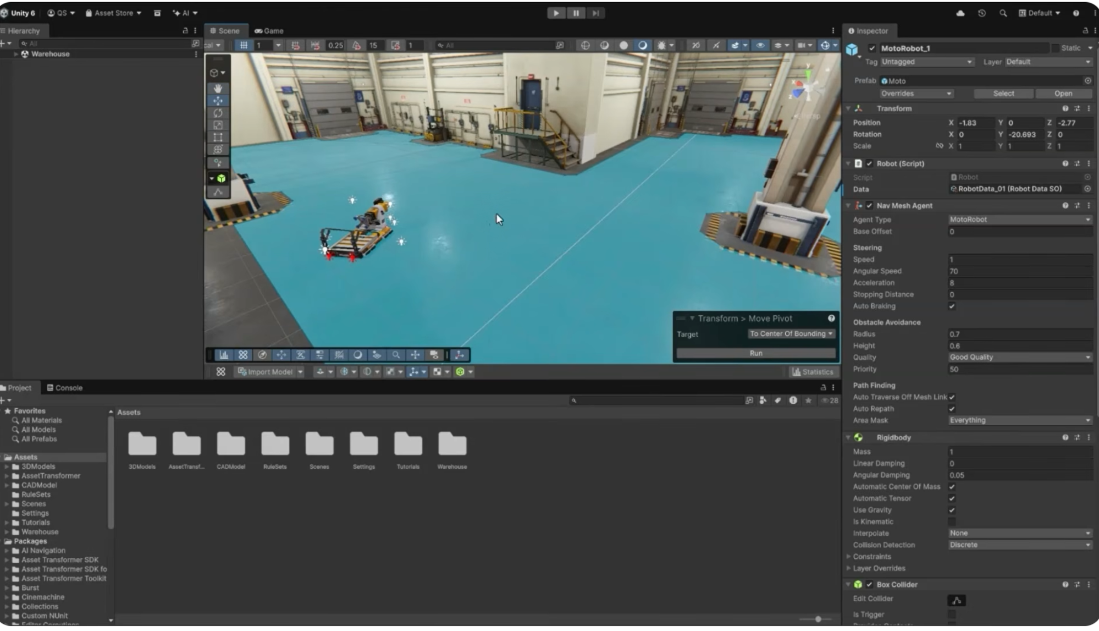Adjust the asset icon size slider

818,619
